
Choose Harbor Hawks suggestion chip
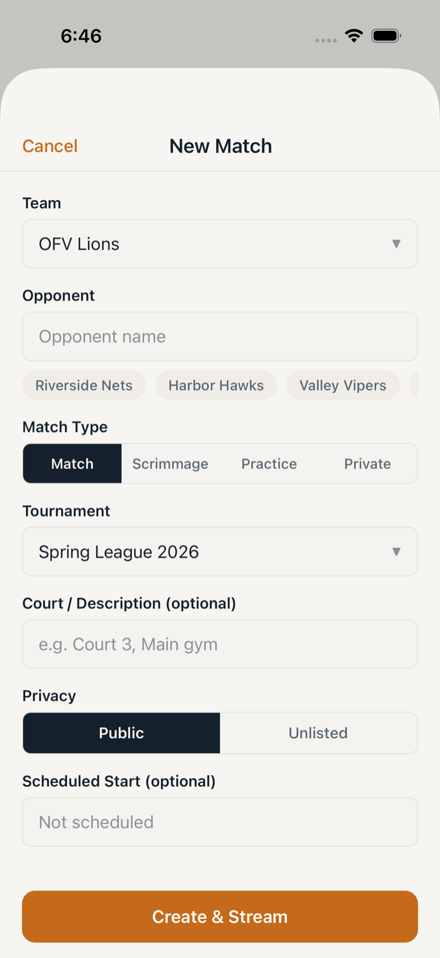(216, 385)
